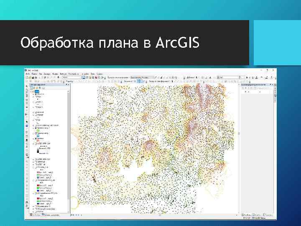Open the font size dropdown
The height and width of the screenshot is (226, 301).
pyautogui.click(x=242, y=77)
